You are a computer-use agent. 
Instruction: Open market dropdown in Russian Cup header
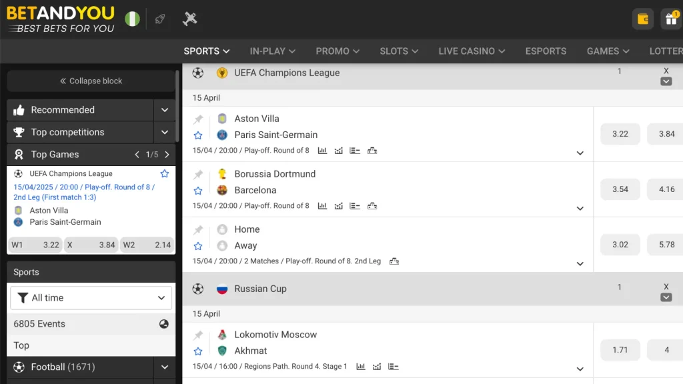pyautogui.click(x=666, y=297)
